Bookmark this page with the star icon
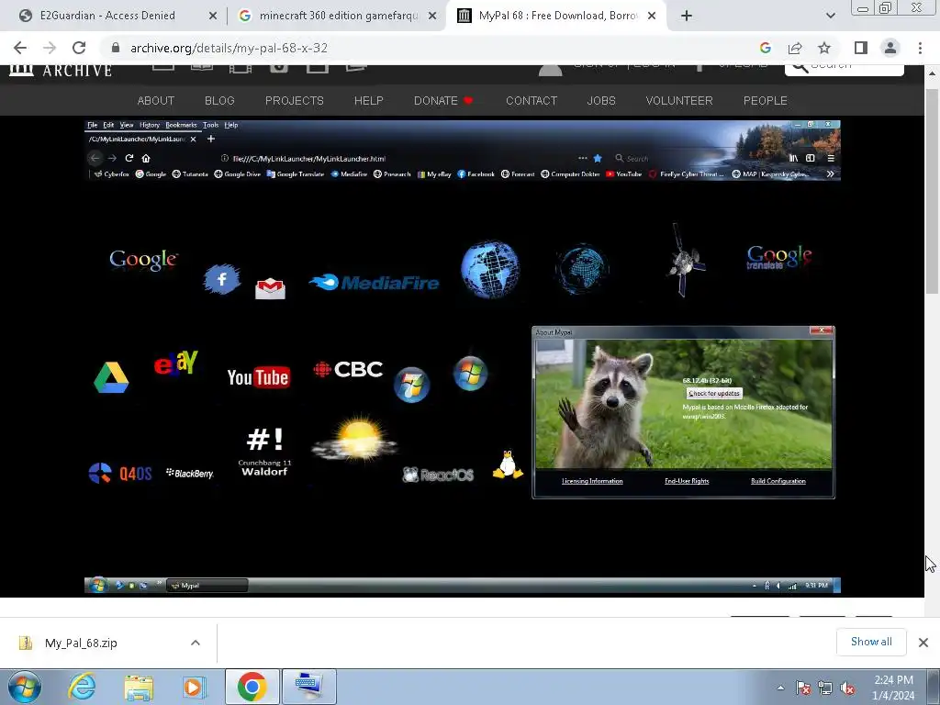 click(824, 48)
